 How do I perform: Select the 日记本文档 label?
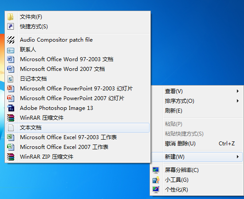[33, 79]
